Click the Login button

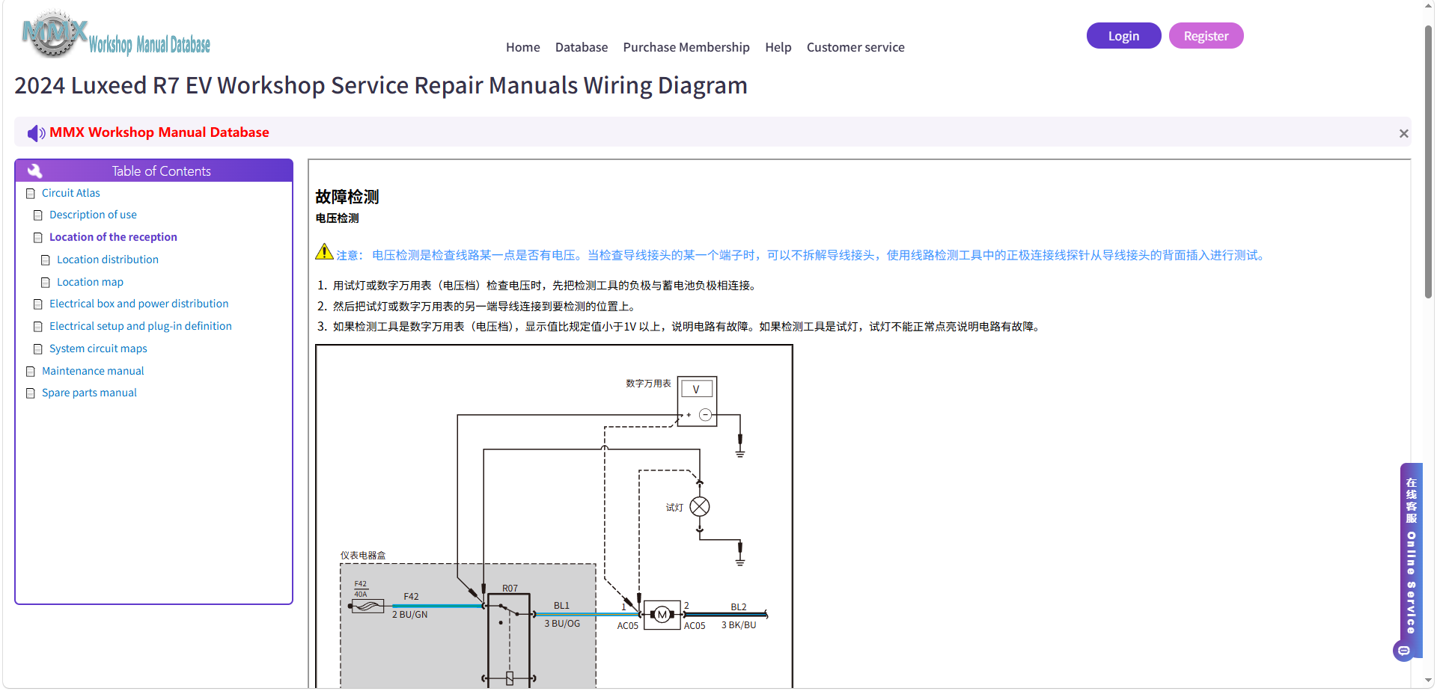click(1123, 36)
